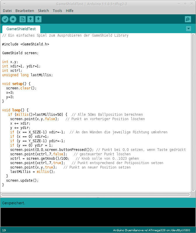The width and height of the screenshot is (196, 233).
Task: Save sketch using down-arrow icon
Action: [x=38, y=19]
